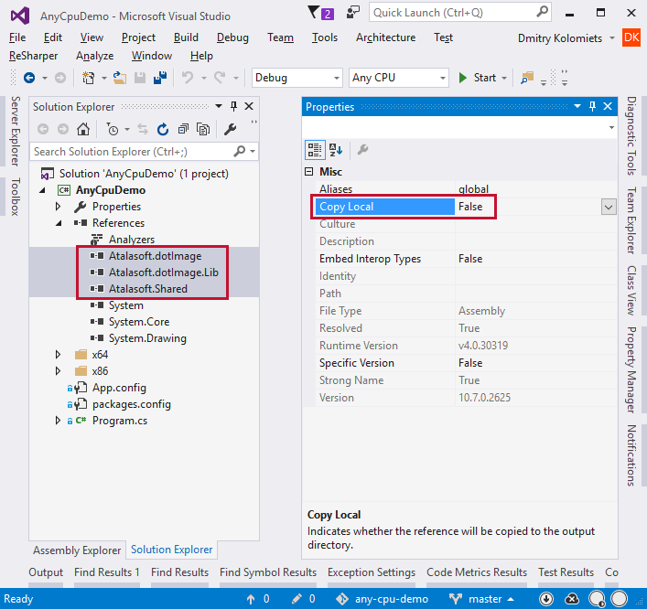Select the Atalasoft.dotImage.Lib reference
The height and width of the screenshot is (609, 647).
pos(164,272)
